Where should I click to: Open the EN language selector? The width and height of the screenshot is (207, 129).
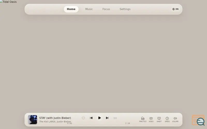point(175,9)
